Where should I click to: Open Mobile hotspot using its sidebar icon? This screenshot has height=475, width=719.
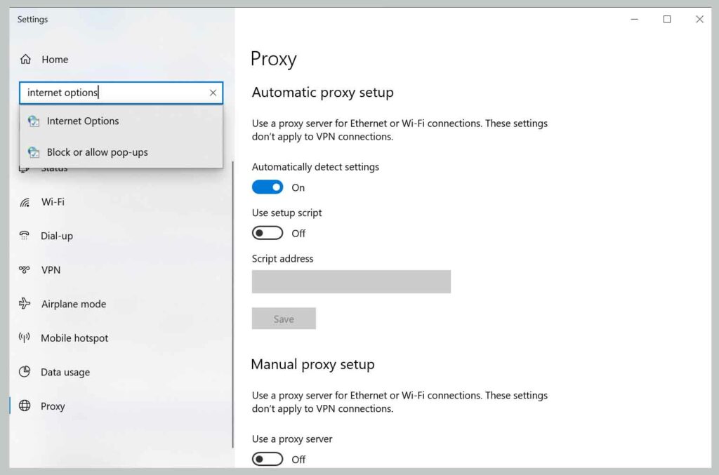coord(25,337)
